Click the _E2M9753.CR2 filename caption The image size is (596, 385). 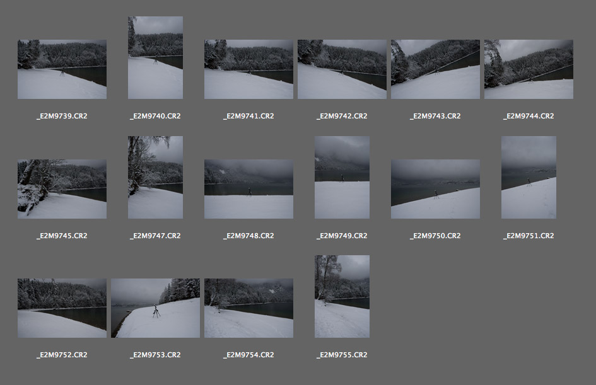pos(155,355)
